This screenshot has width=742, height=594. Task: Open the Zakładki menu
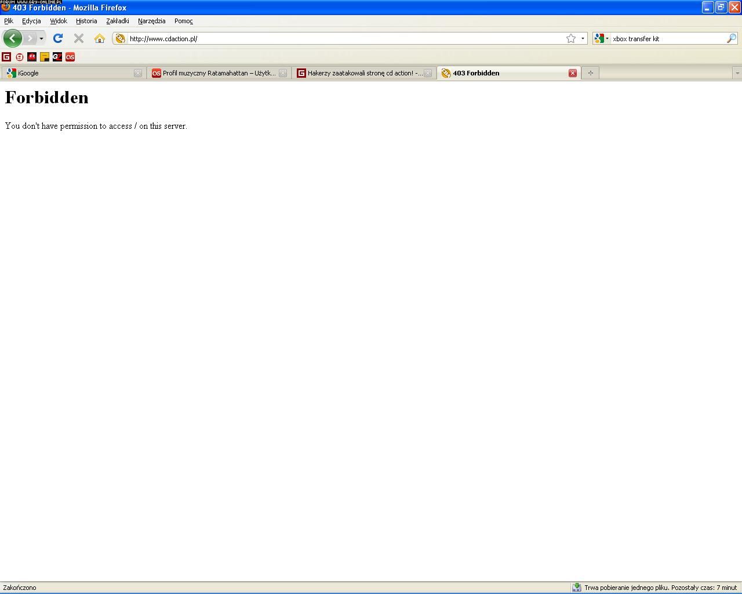(118, 21)
